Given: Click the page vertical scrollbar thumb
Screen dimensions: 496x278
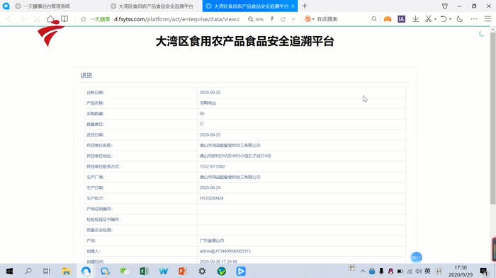Looking at the screenshot, I should pyautogui.click(x=493, y=118).
